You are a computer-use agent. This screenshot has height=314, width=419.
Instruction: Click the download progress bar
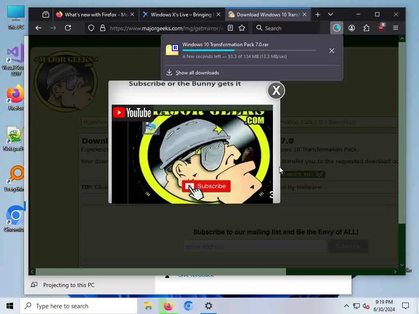[x=249, y=50]
